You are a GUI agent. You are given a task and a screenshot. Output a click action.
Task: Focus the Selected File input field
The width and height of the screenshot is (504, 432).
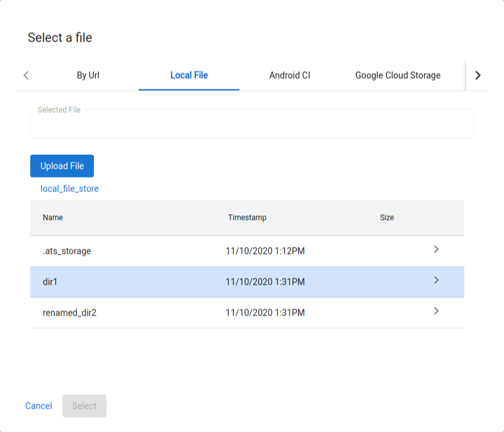(252, 124)
